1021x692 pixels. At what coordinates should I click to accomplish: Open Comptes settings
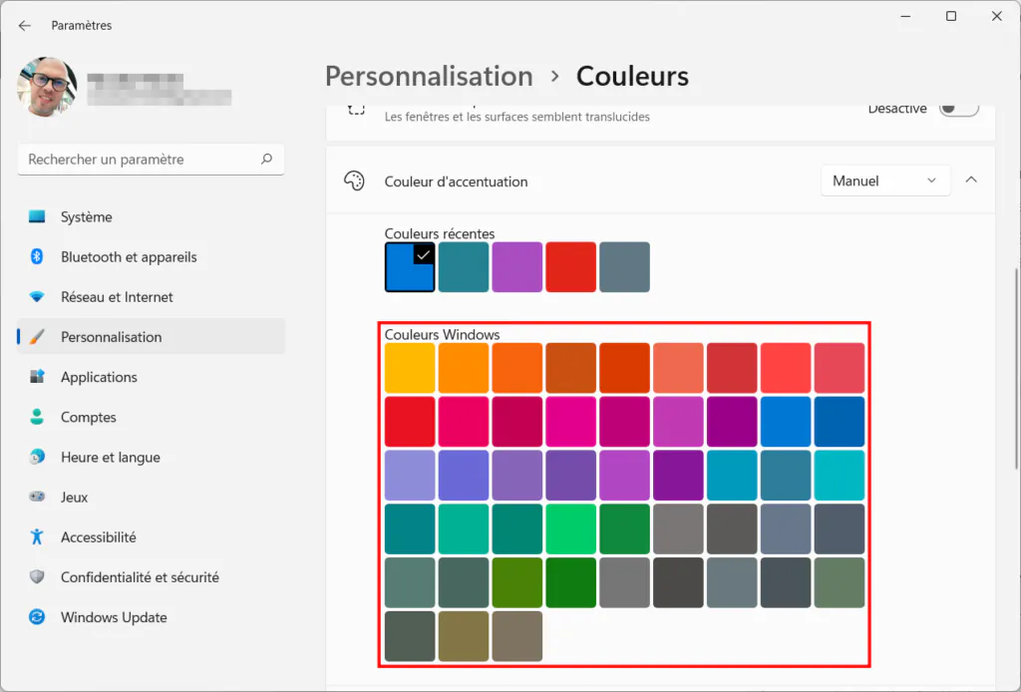[x=152, y=417]
